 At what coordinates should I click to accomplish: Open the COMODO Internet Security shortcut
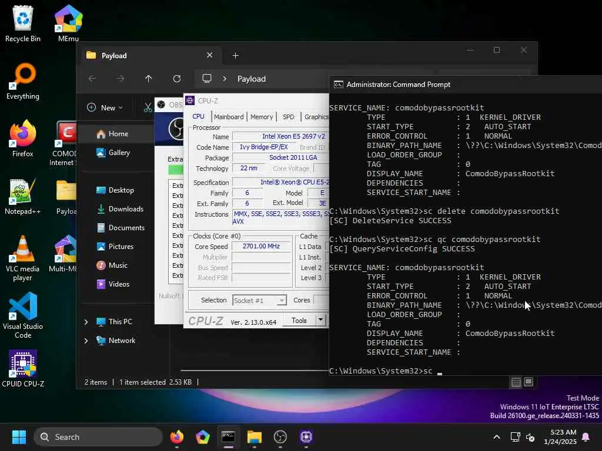coord(65,143)
